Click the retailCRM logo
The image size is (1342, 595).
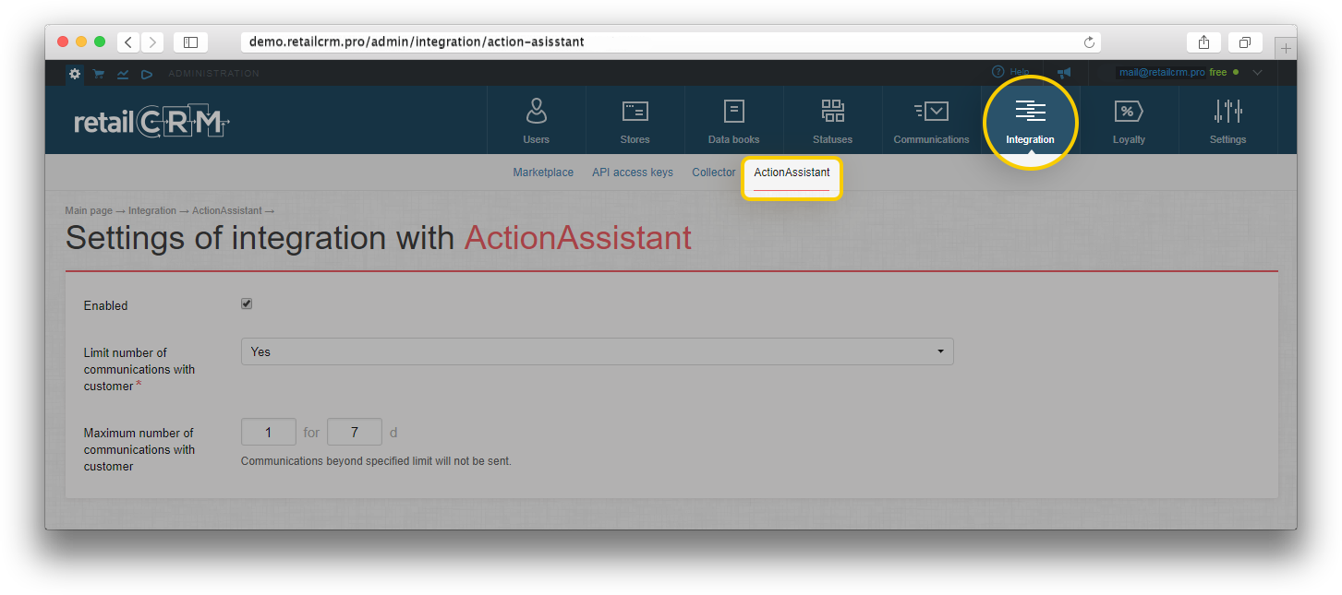coord(151,122)
